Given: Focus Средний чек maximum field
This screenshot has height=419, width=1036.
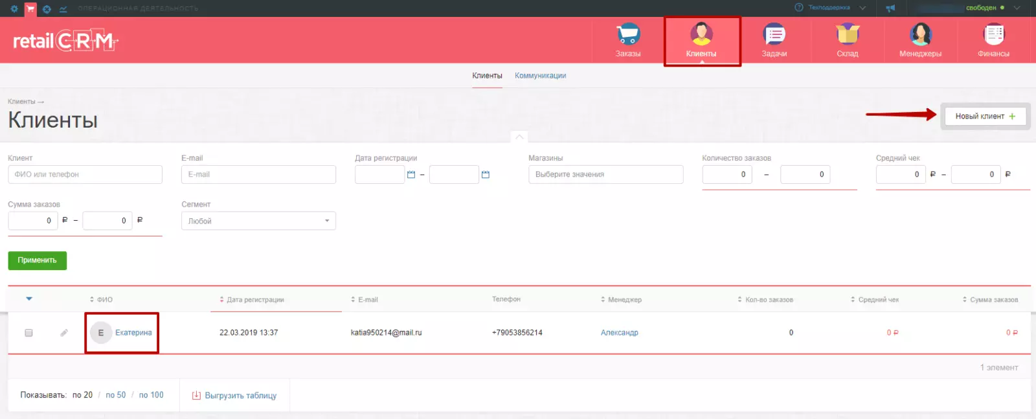Looking at the screenshot, I should [976, 175].
